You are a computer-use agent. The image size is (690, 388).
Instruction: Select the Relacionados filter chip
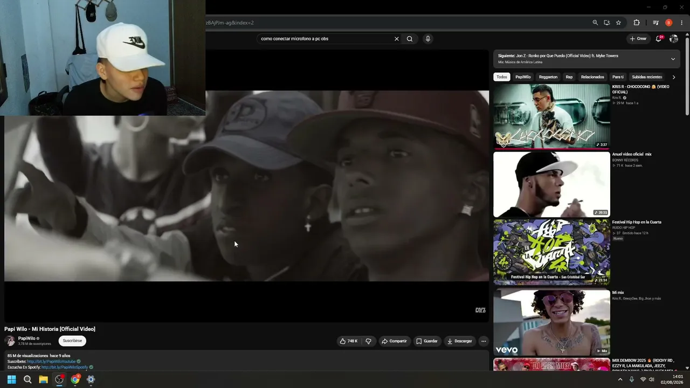tap(592, 77)
